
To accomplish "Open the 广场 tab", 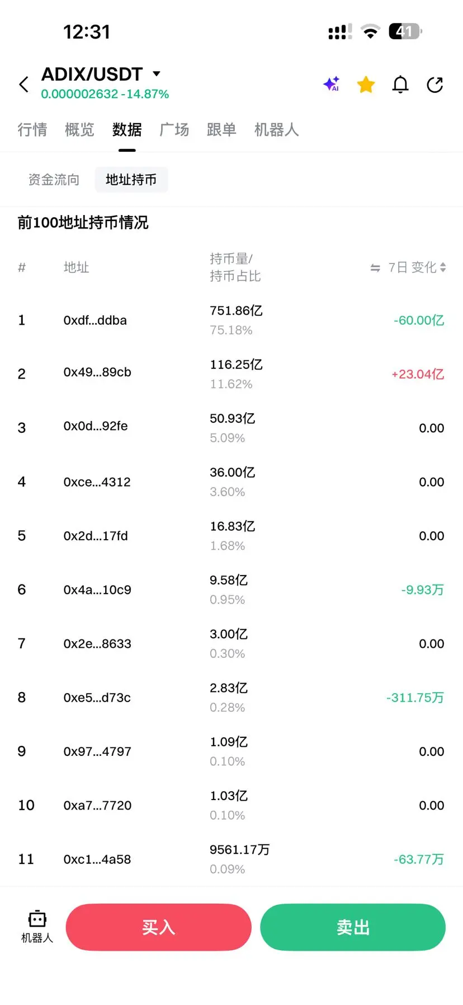I will click(x=174, y=130).
